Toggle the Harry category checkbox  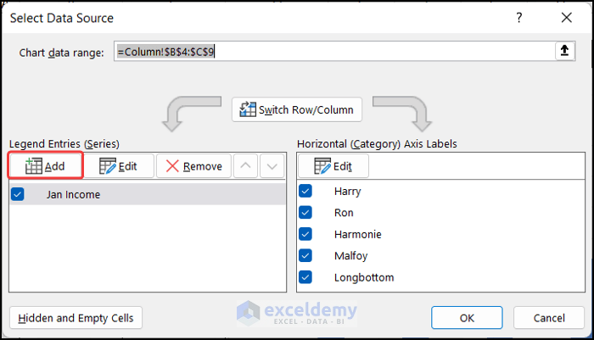306,192
